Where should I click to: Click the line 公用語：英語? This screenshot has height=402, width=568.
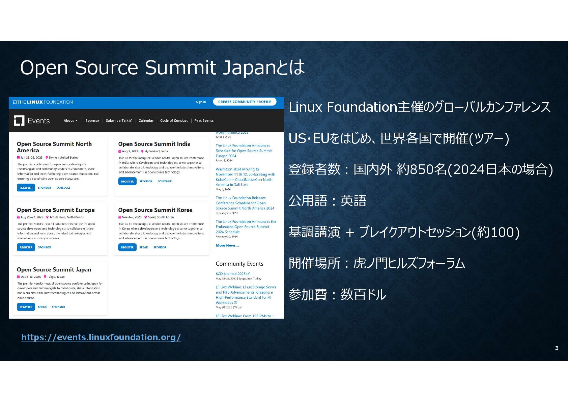328,201
